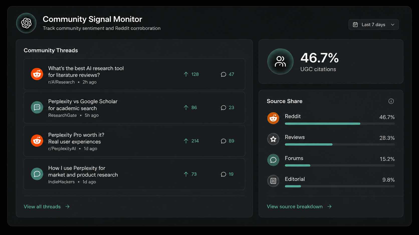Click the arrow next to View all threads

[x=67, y=207]
